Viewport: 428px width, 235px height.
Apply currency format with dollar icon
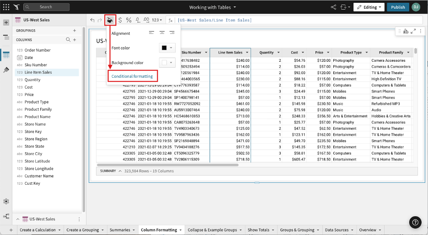pyautogui.click(x=120, y=20)
